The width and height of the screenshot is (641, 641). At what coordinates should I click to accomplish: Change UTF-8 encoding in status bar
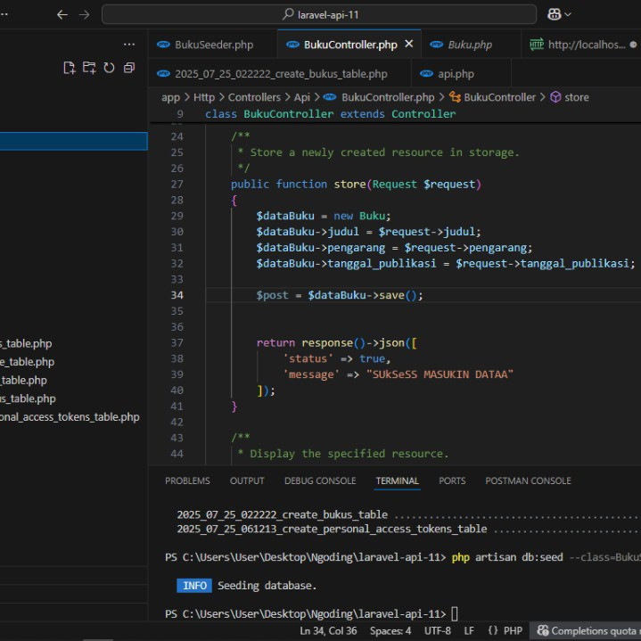(x=437, y=630)
